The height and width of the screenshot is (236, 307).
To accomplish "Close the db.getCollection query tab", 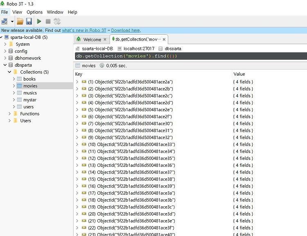I will click(164, 39).
